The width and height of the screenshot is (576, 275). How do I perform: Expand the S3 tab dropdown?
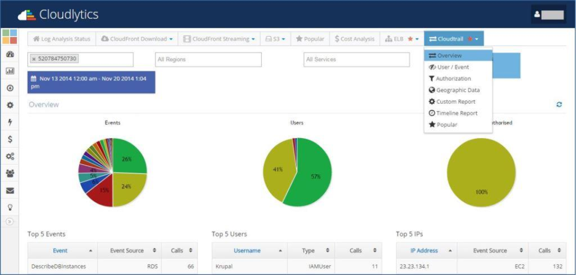pos(275,38)
